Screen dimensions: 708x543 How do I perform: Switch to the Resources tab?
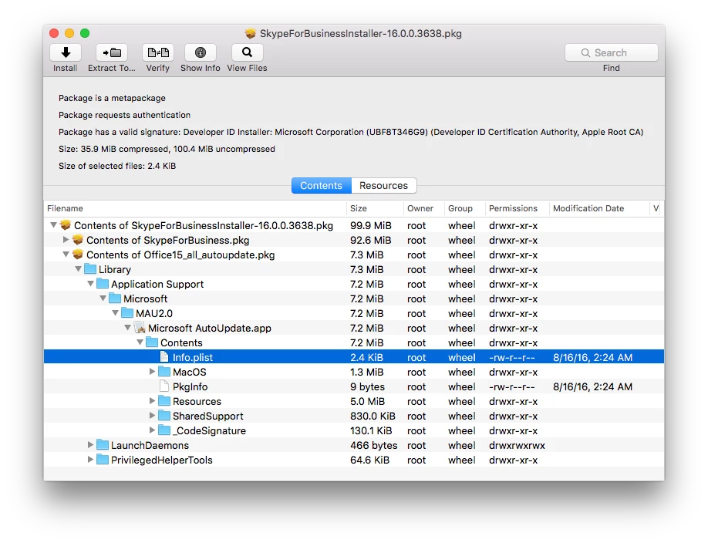click(x=384, y=186)
